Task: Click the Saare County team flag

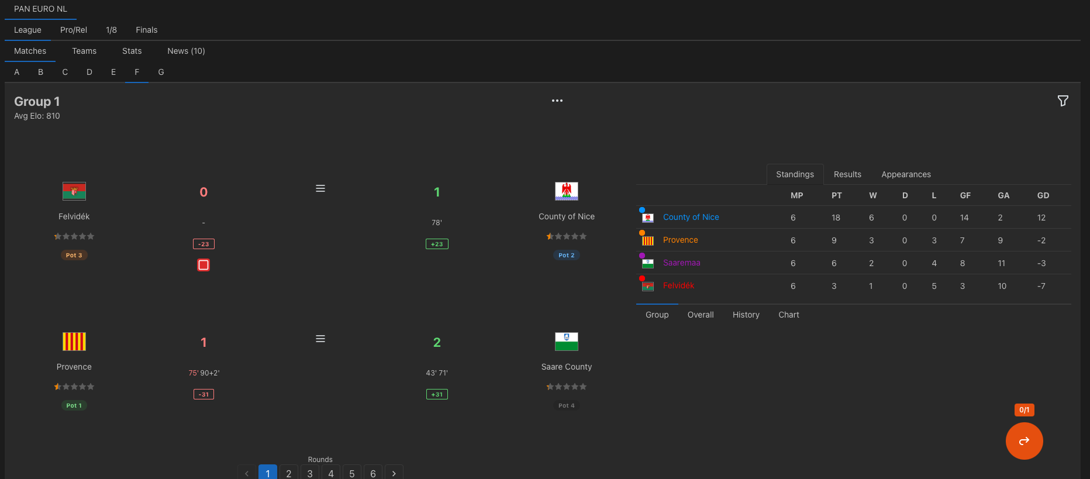Action: pyautogui.click(x=567, y=342)
